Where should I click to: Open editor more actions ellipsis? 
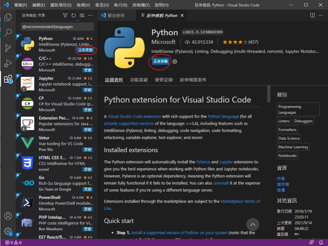[320, 15]
